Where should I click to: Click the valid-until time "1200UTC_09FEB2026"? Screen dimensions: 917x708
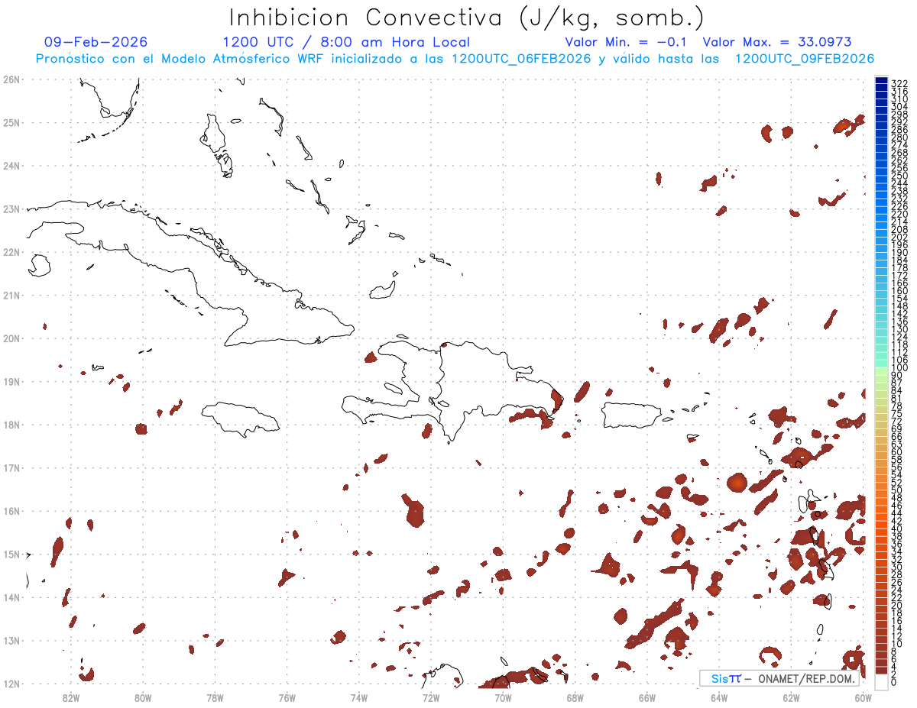point(805,59)
